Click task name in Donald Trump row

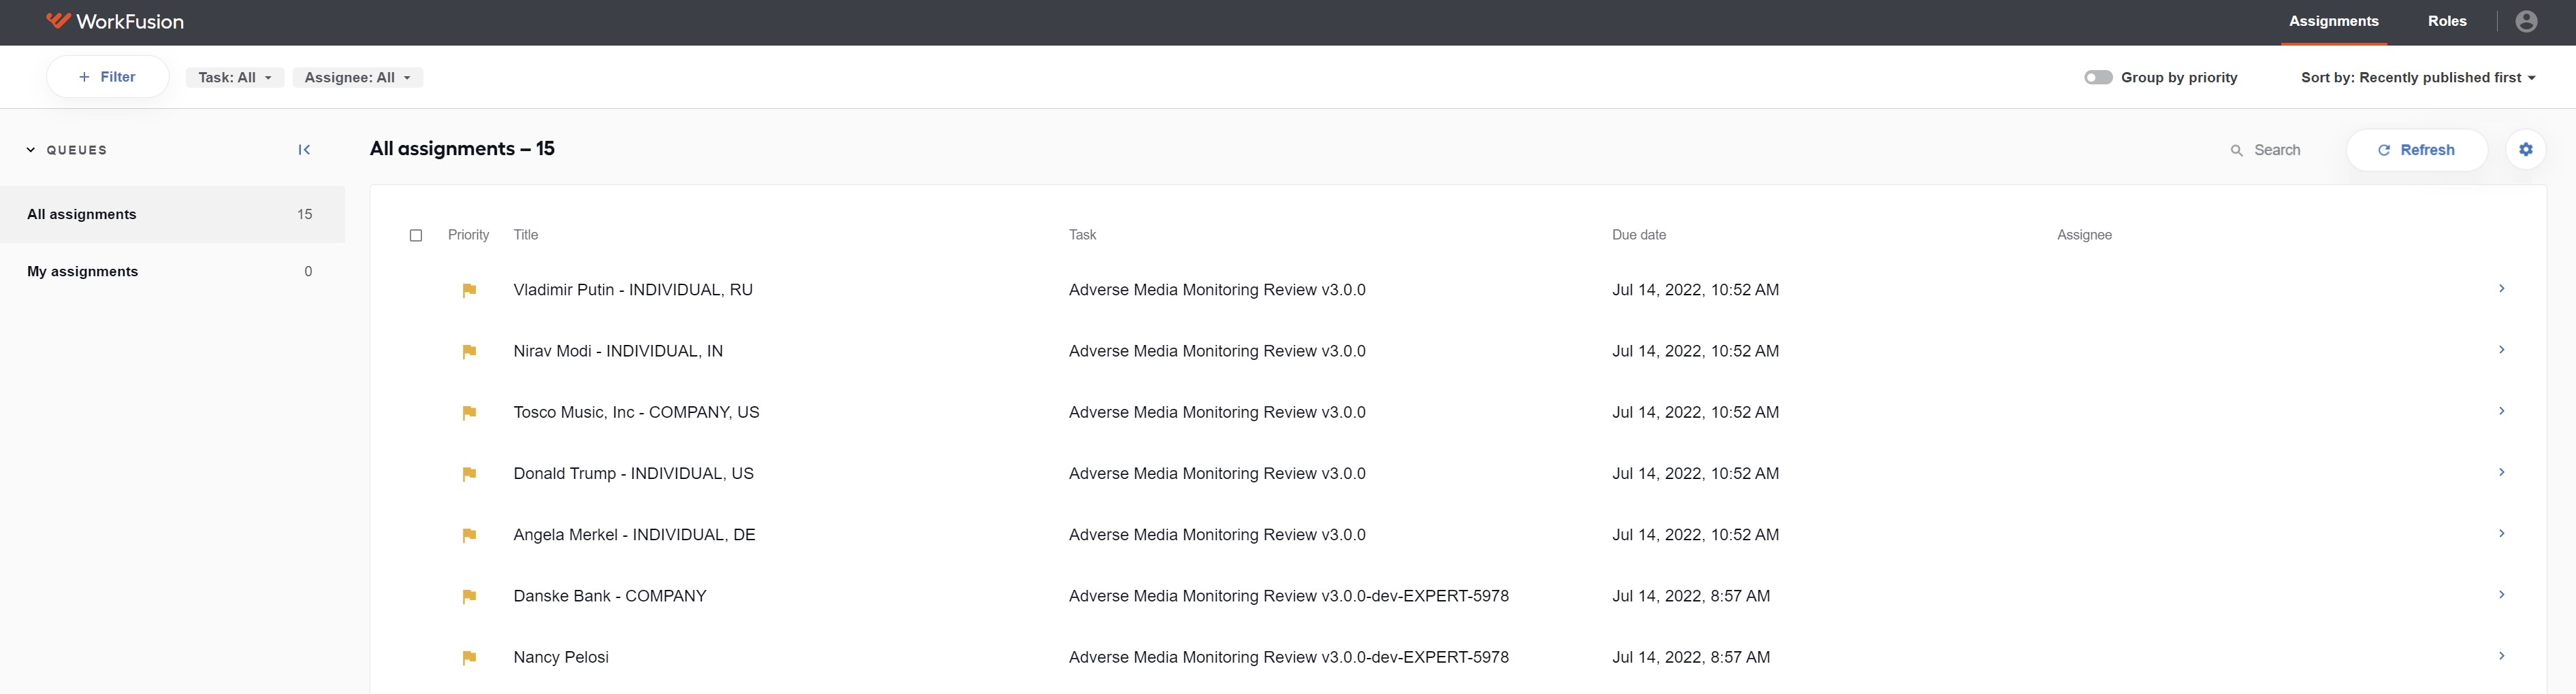tap(1217, 474)
